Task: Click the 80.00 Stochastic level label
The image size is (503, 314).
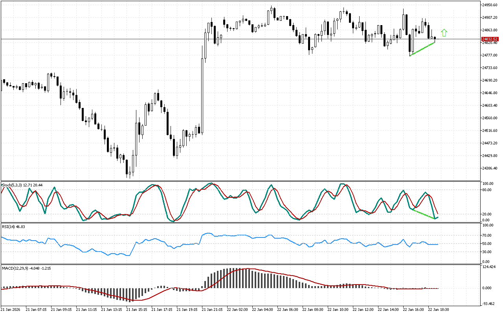Action: [x=487, y=190]
